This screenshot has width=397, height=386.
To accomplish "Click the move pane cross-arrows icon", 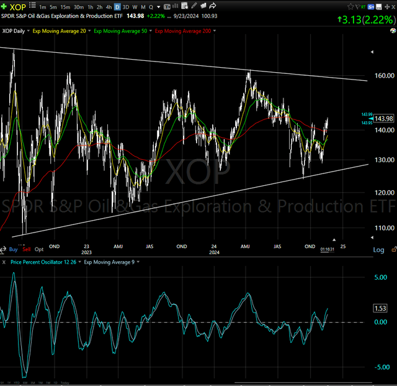I will [387, 7].
